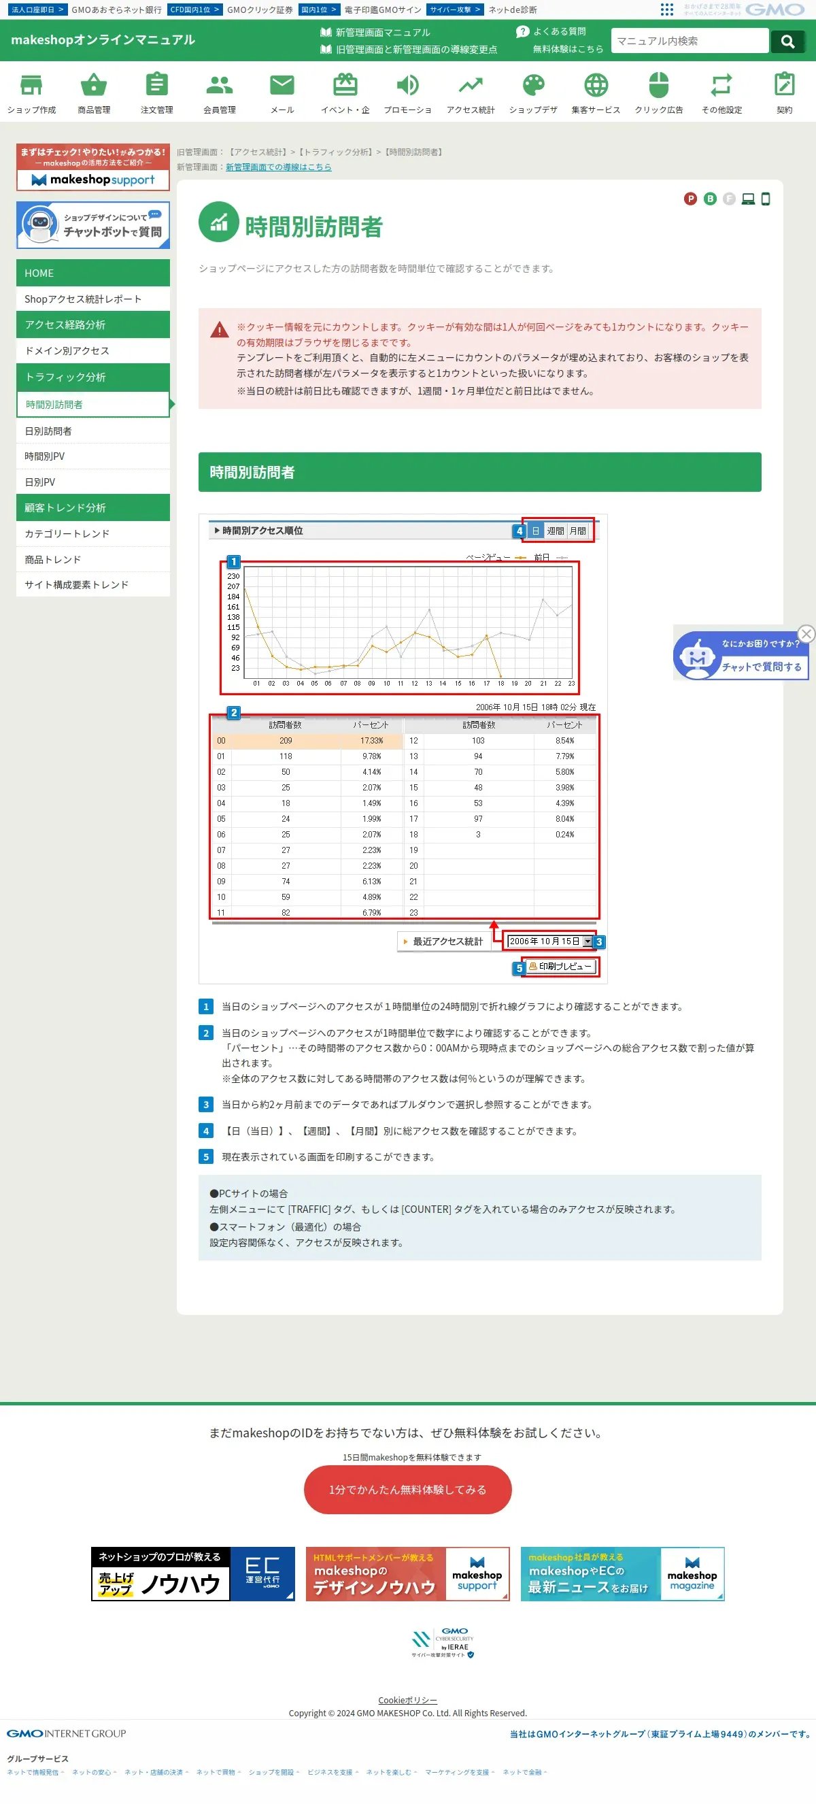The width and height of the screenshot is (816, 1804).
Task: Click the 新管理画面マニュアル book icon link
Action: tap(375, 32)
